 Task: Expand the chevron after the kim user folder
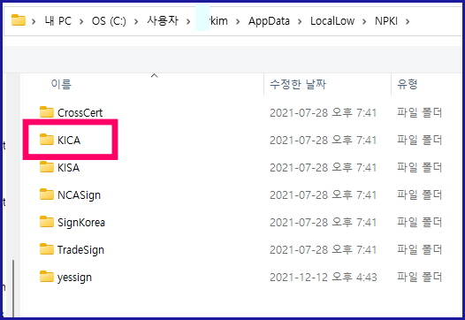point(238,21)
